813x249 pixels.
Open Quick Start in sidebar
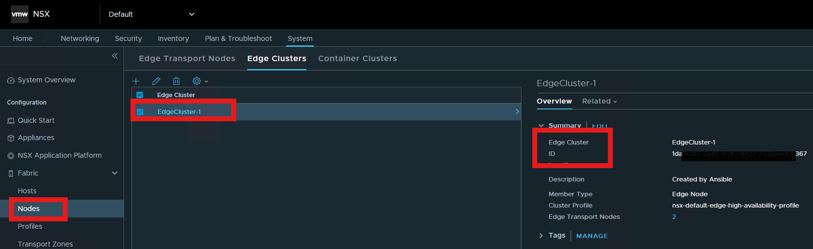tap(36, 120)
